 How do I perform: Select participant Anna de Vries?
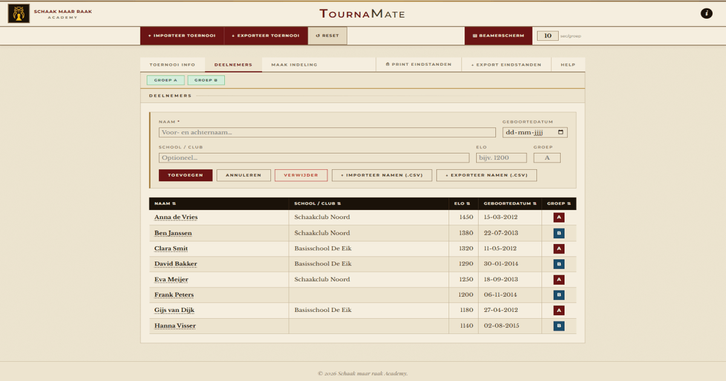176,217
